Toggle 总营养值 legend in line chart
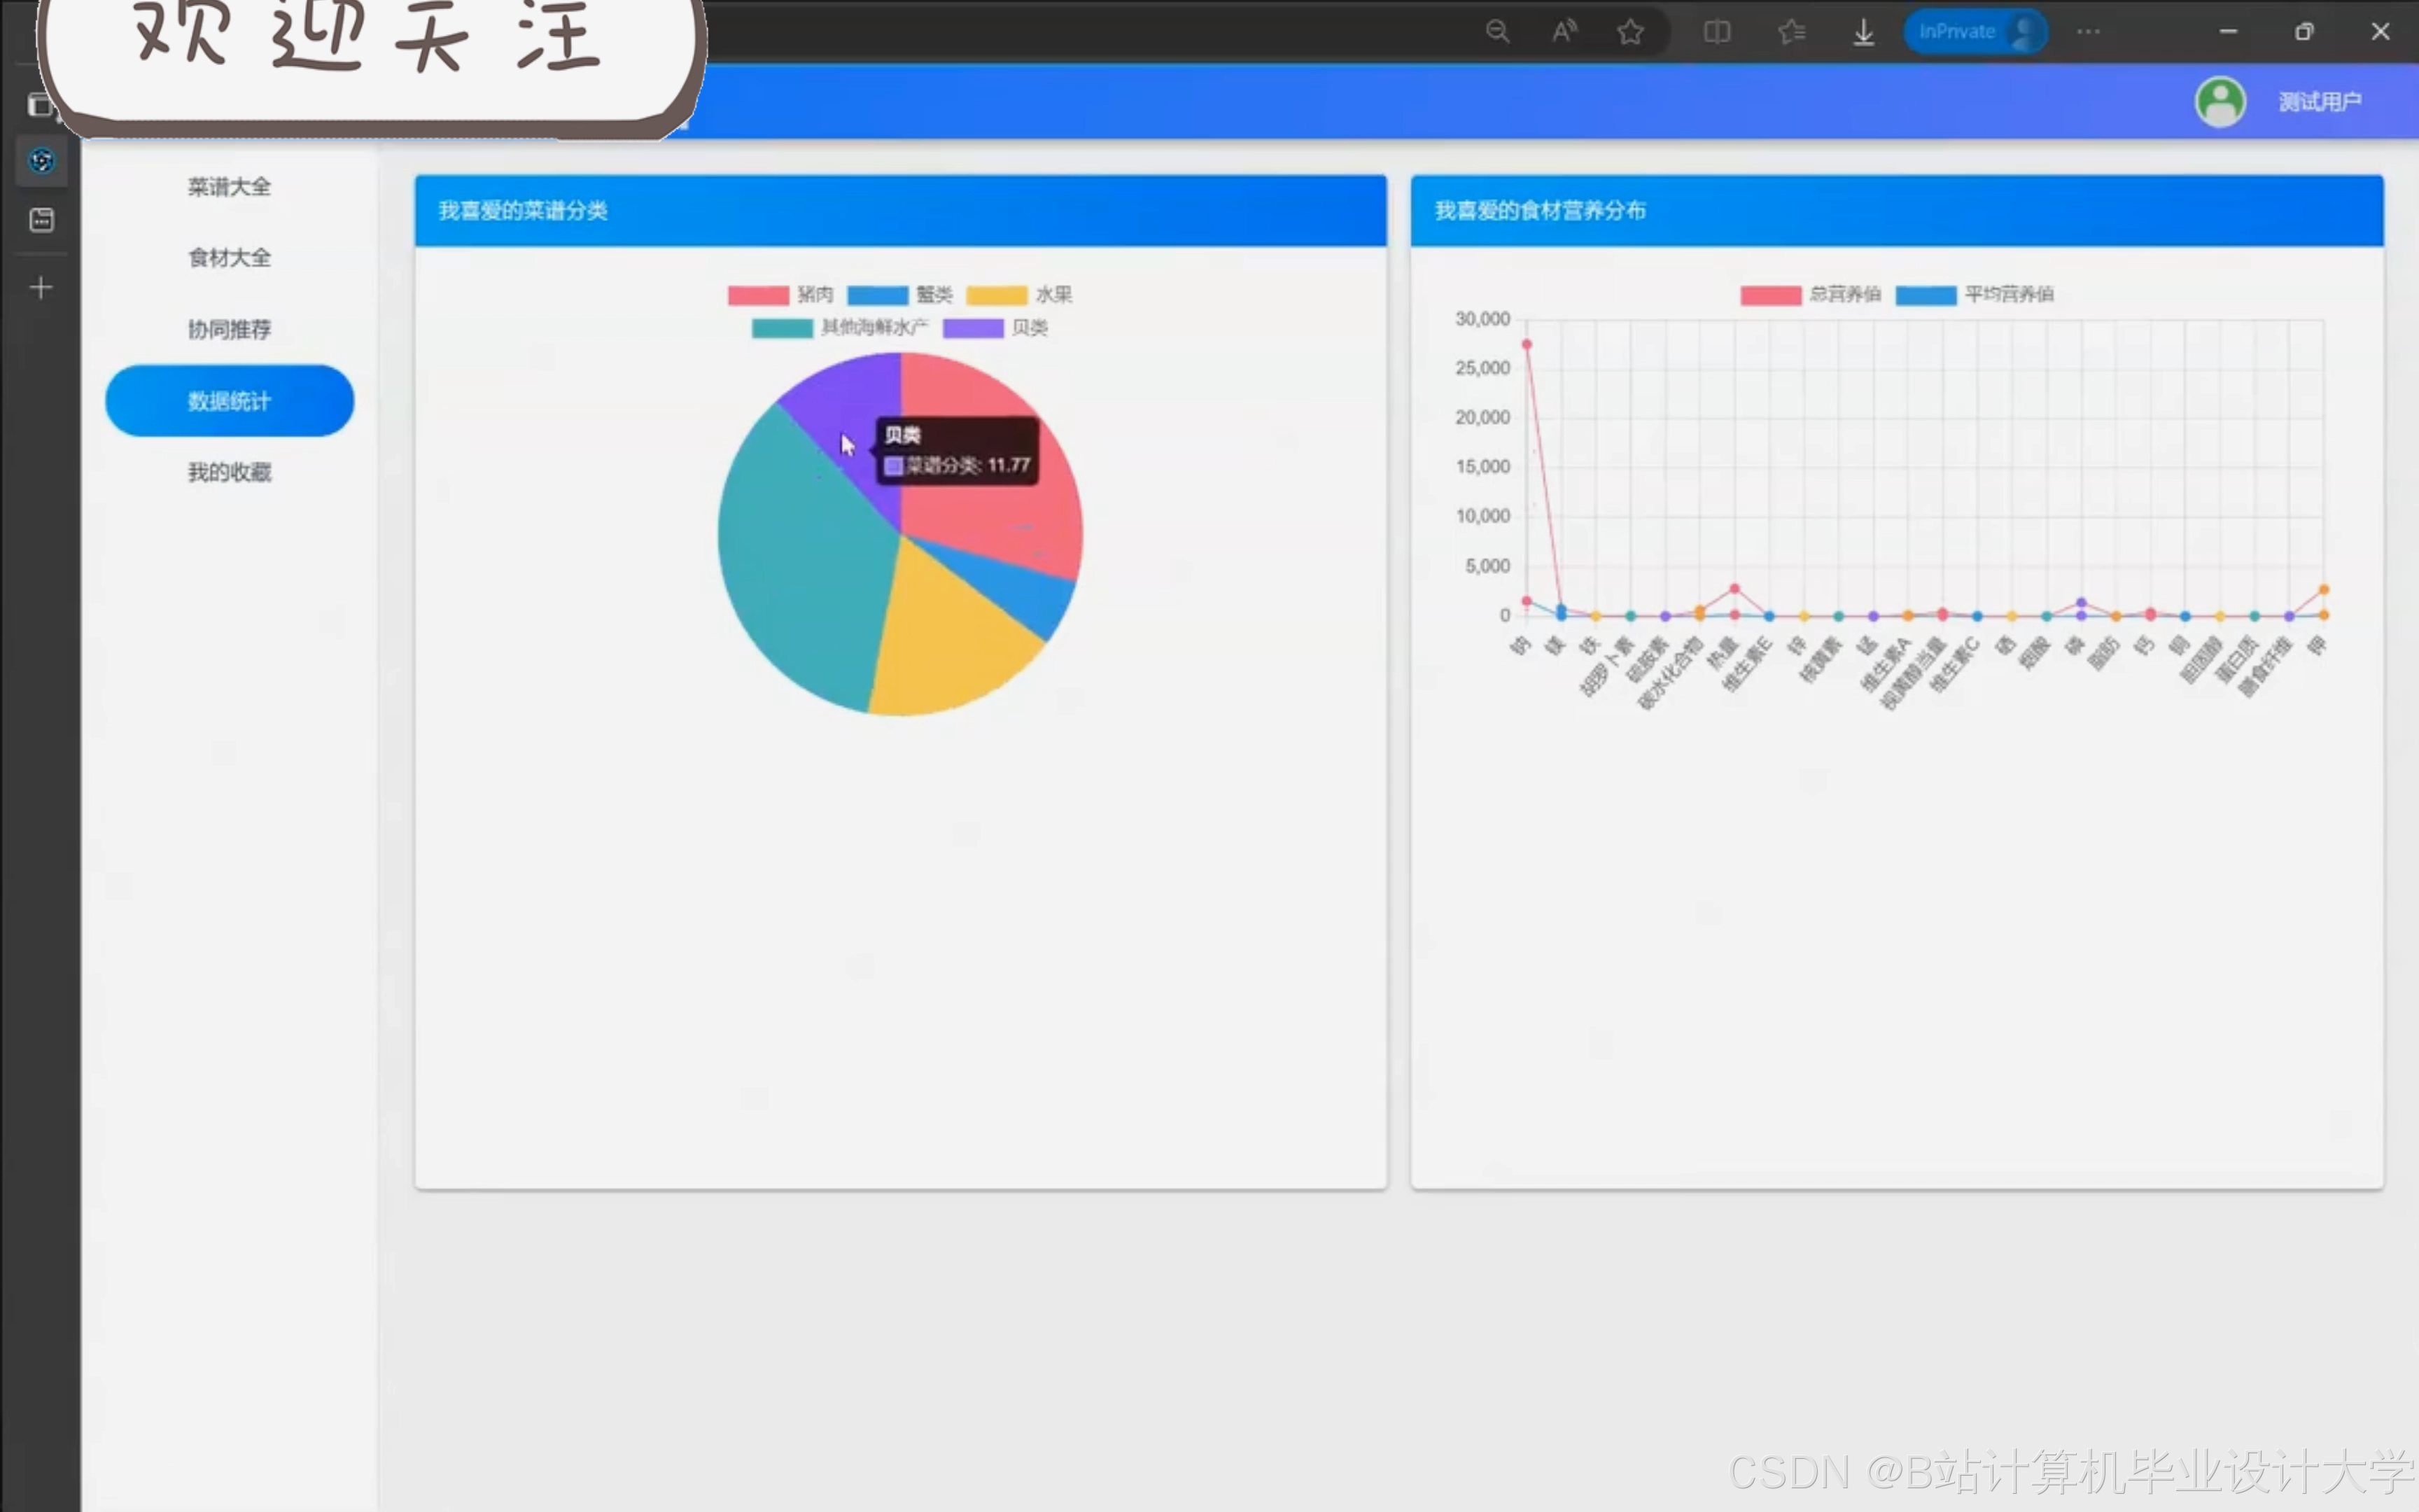The height and width of the screenshot is (1512, 2419). click(x=1770, y=295)
